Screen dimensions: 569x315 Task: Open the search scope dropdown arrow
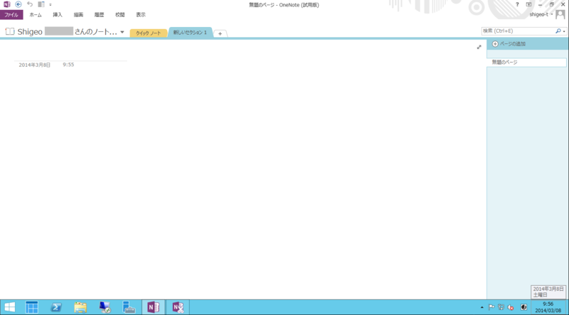(564, 31)
